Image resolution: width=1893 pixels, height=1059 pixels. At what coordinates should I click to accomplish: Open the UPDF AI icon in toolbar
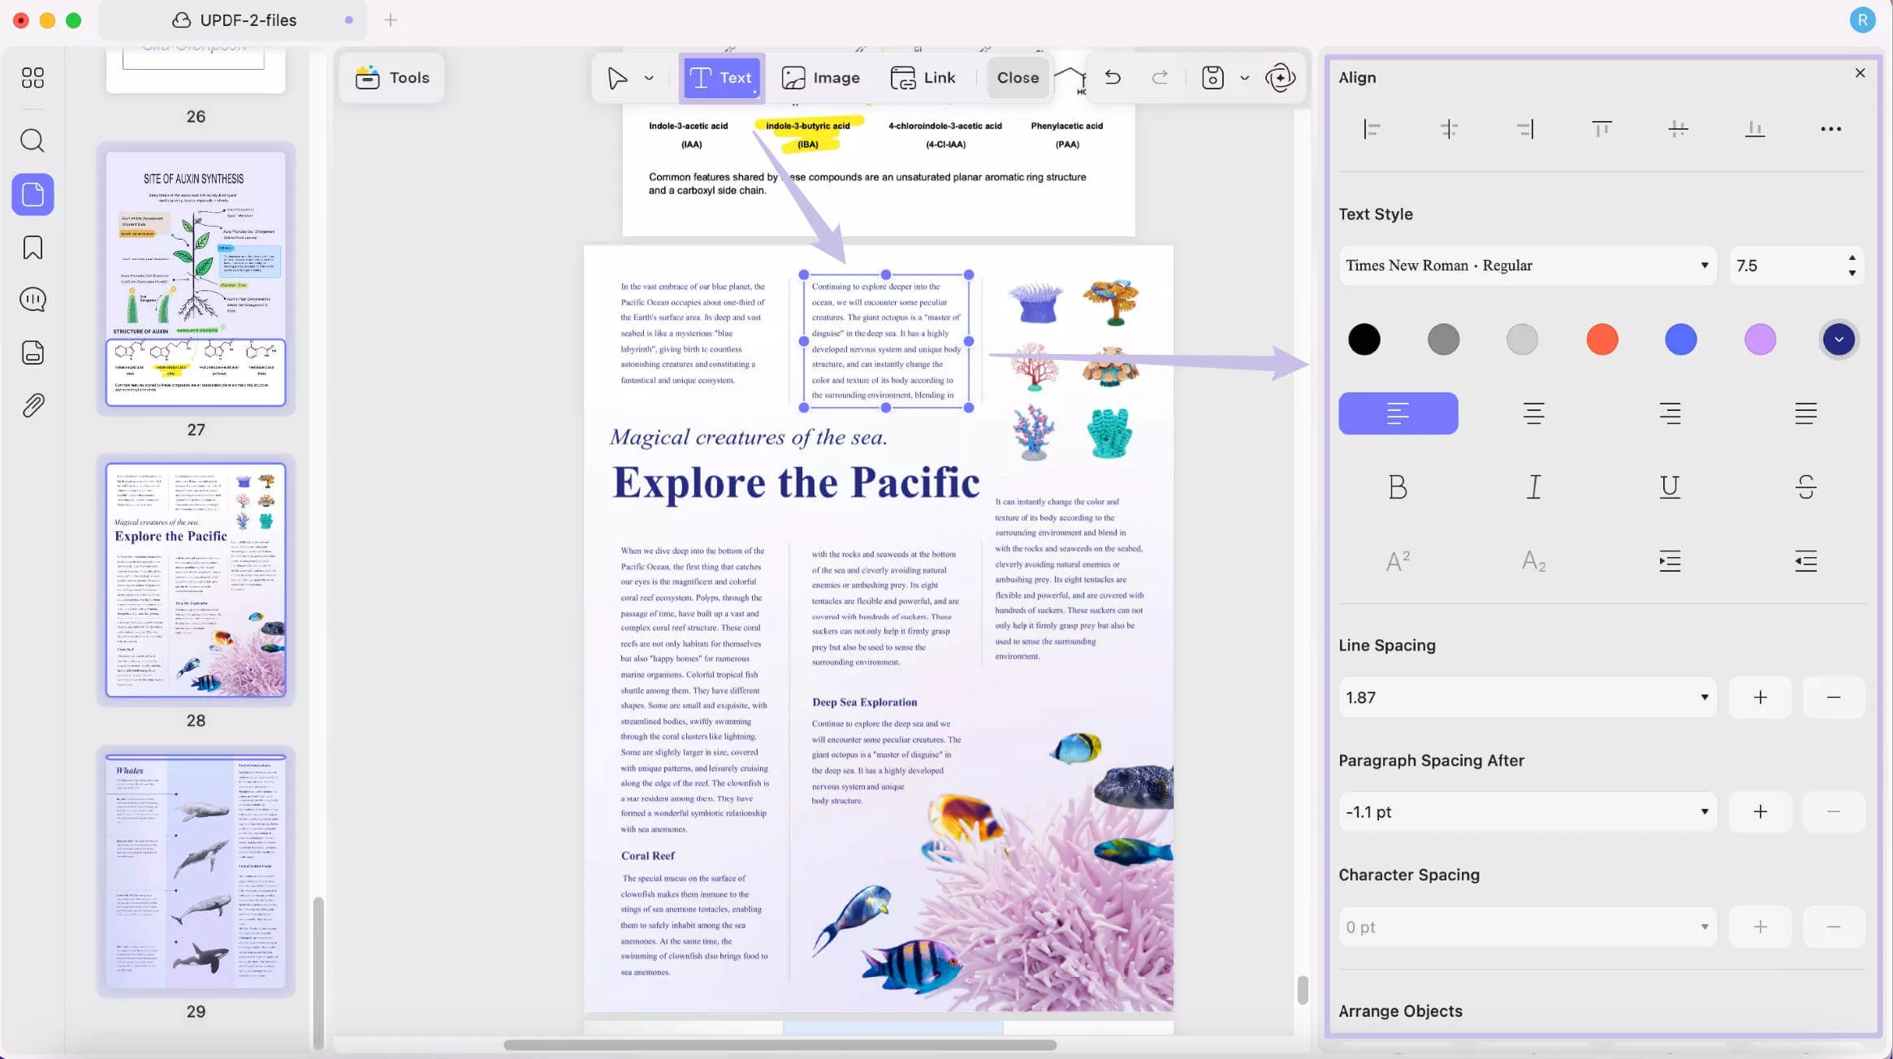coord(1281,77)
